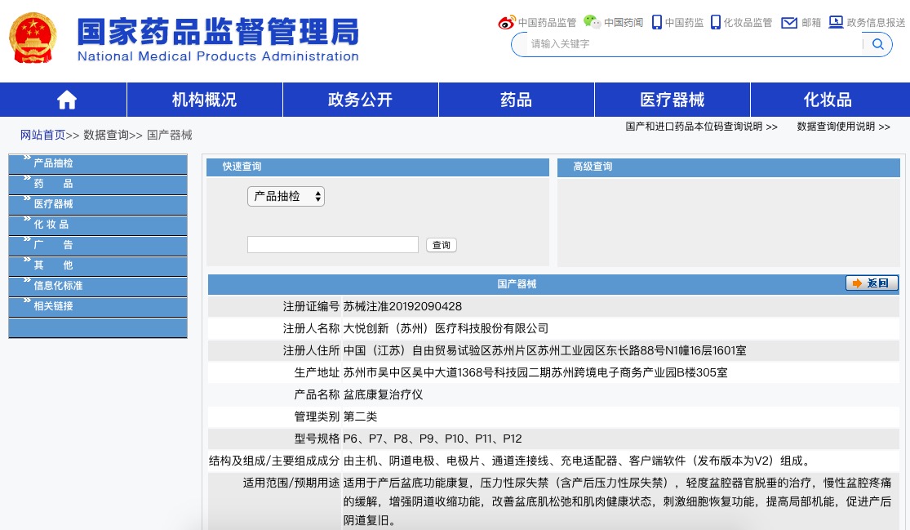Click the registrant address starting 中国（江苏）
This screenshot has height=530, width=910.
coord(545,350)
